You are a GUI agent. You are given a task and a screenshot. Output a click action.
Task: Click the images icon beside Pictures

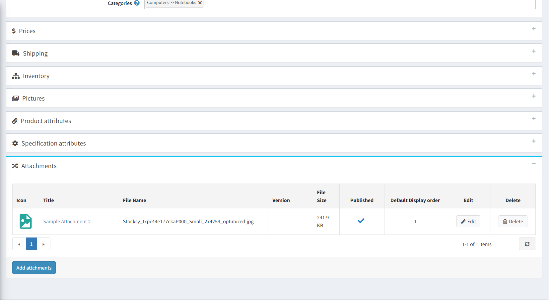pyautogui.click(x=15, y=98)
